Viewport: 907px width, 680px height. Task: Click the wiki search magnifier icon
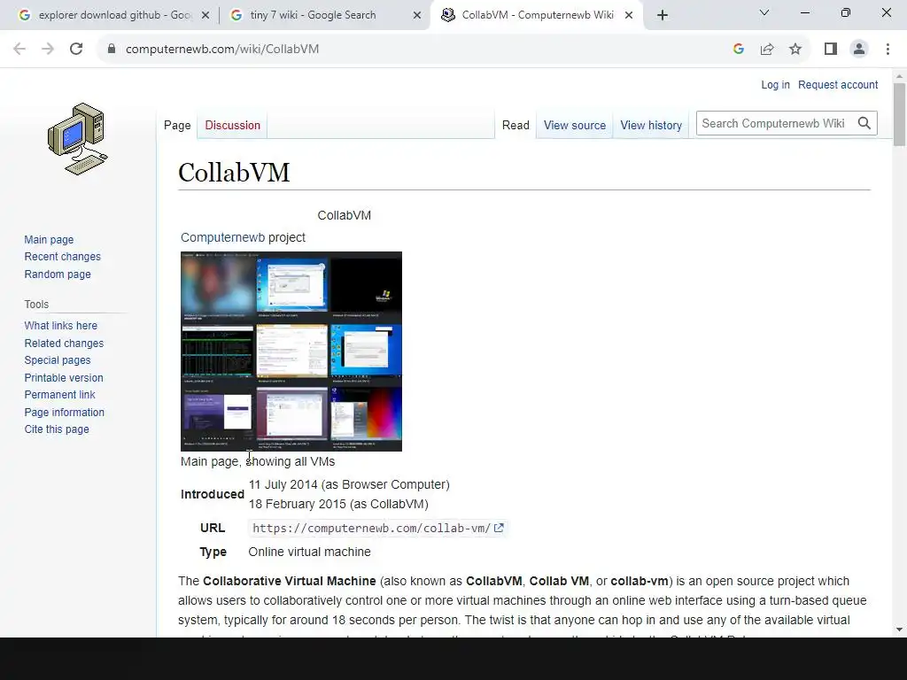tap(864, 123)
